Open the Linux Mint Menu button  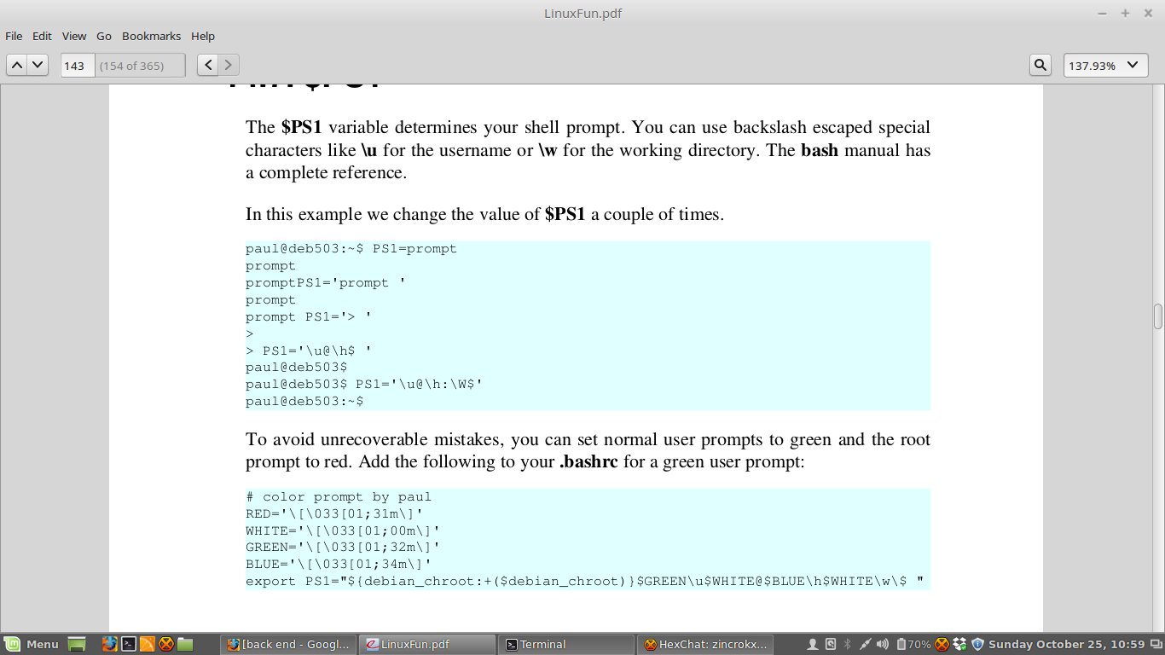point(32,644)
